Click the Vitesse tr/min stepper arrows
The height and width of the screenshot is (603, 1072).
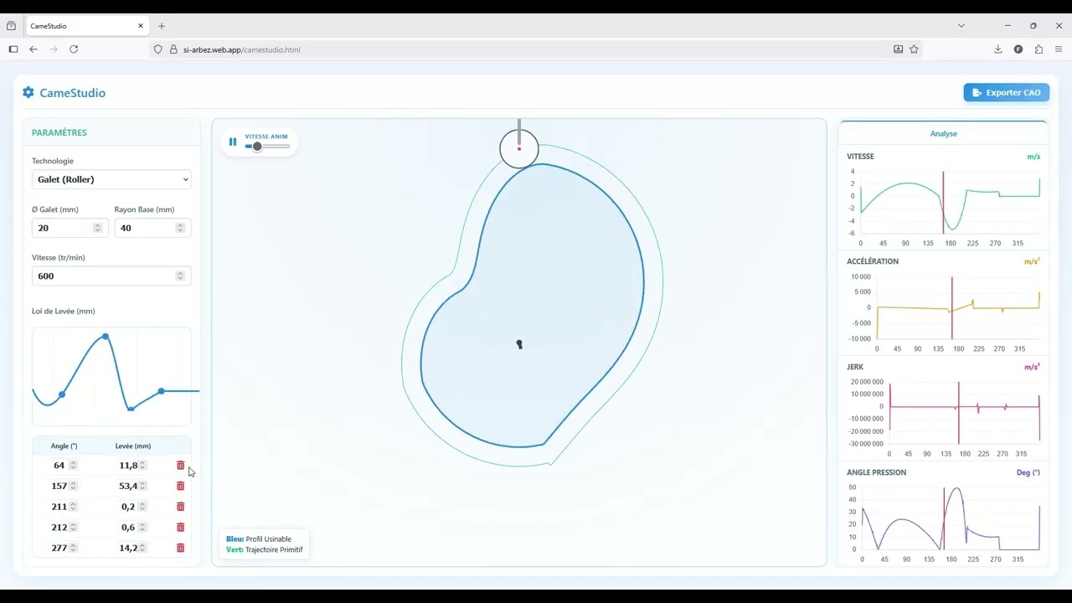180,276
